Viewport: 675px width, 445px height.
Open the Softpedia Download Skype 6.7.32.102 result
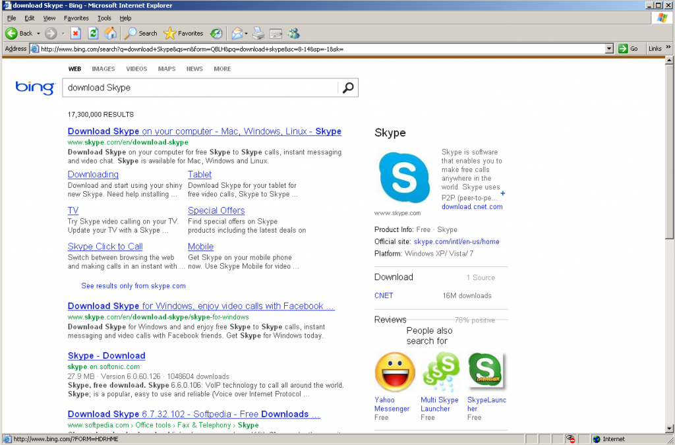click(x=194, y=414)
